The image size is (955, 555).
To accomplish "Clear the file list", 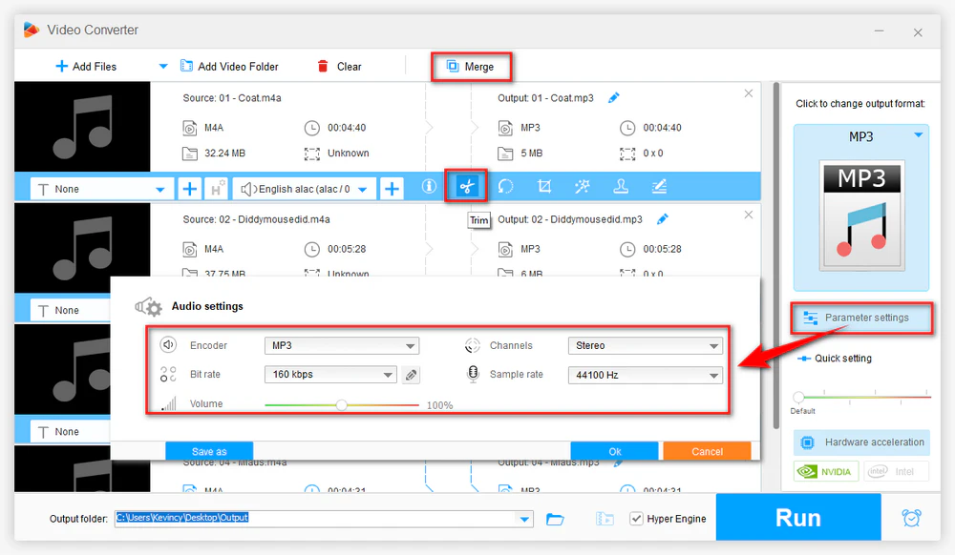I will click(340, 66).
